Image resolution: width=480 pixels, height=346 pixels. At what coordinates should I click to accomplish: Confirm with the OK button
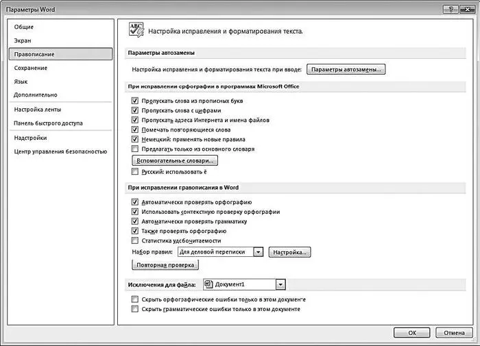(x=412, y=332)
